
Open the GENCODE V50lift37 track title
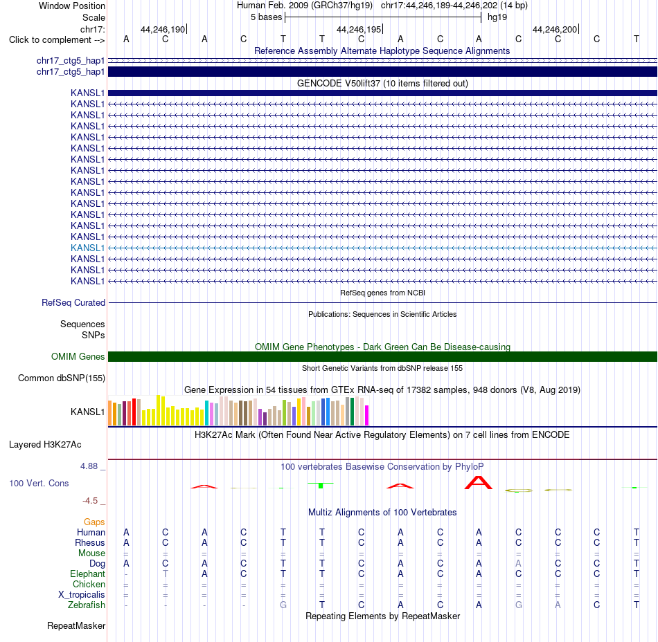[x=382, y=84]
